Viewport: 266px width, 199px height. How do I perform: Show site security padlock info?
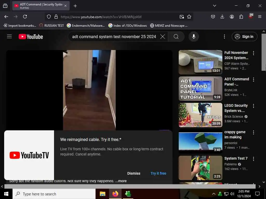56,17
